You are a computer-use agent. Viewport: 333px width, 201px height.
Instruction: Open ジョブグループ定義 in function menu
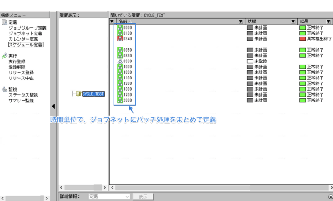pos(27,28)
